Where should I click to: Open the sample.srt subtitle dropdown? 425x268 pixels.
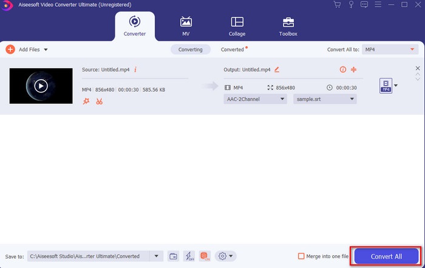[x=325, y=99]
